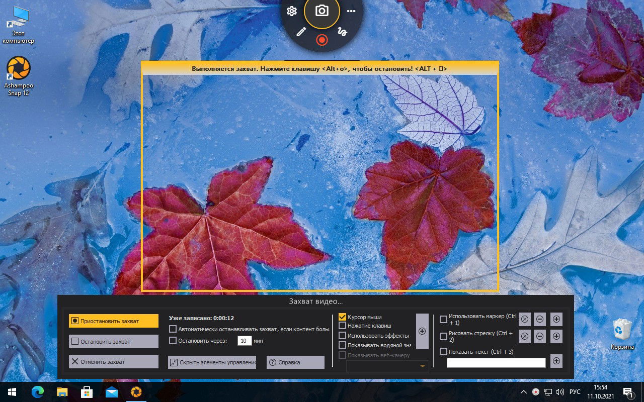
Task: Click the plus button beside the text field
Action: (x=556, y=361)
